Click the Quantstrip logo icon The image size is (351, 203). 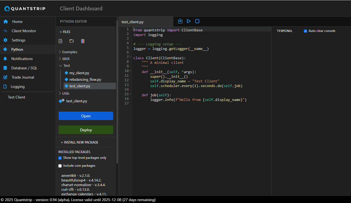7,9
